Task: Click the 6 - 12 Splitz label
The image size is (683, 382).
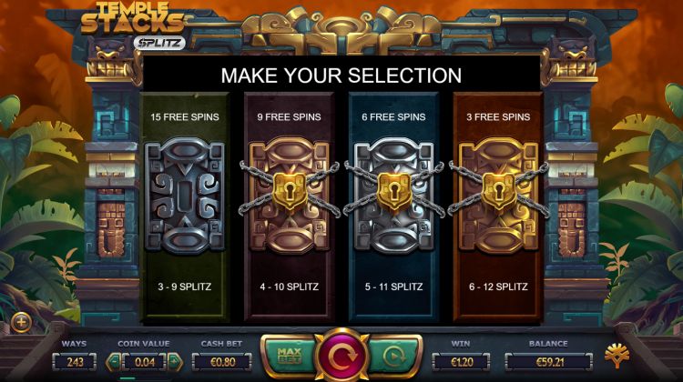Action: [498, 286]
